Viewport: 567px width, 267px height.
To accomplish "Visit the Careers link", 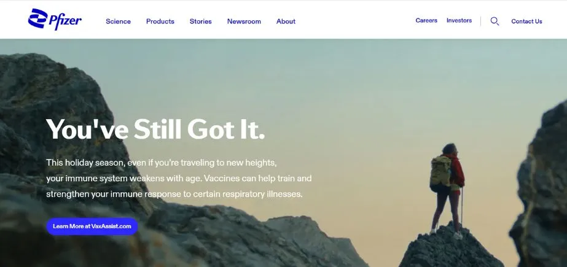I will pyautogui.click(x=426, y=21).
